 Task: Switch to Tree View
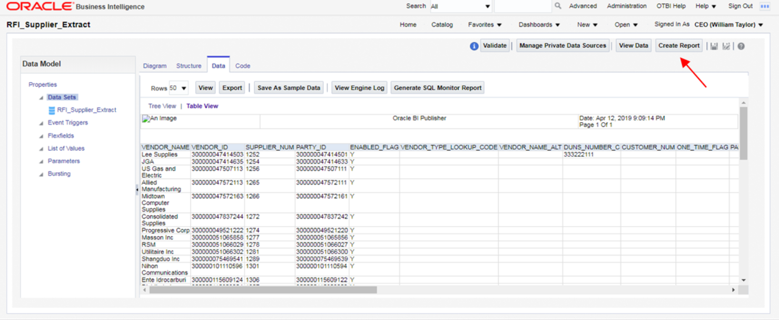click(x=162, y=106)
